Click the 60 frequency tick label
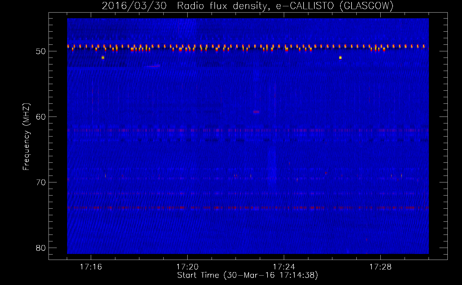The height and width of the screenshot is (285, 462). [x=41, y=117]
